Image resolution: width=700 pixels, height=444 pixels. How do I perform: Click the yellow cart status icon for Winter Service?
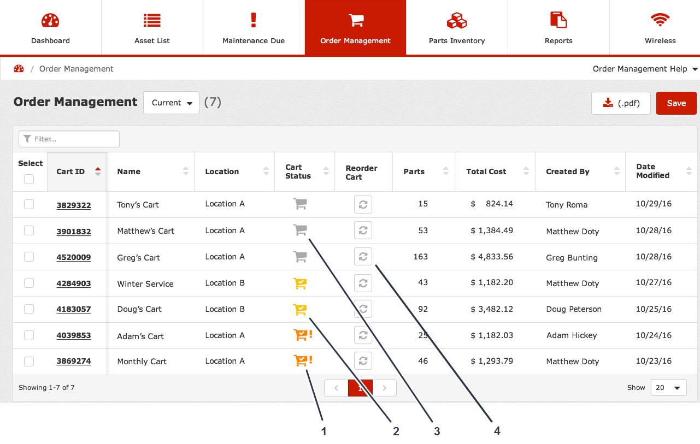coord(299,283)
